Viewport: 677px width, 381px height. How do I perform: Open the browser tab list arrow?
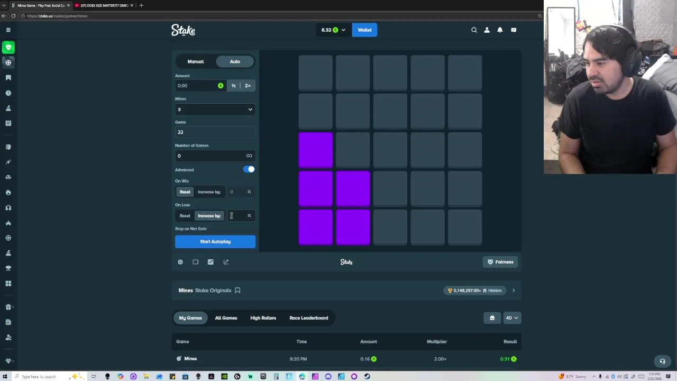(4, 5)
